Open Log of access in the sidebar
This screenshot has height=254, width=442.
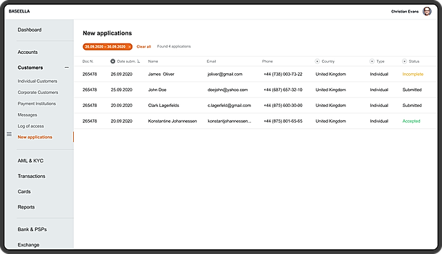coord(31,126)
